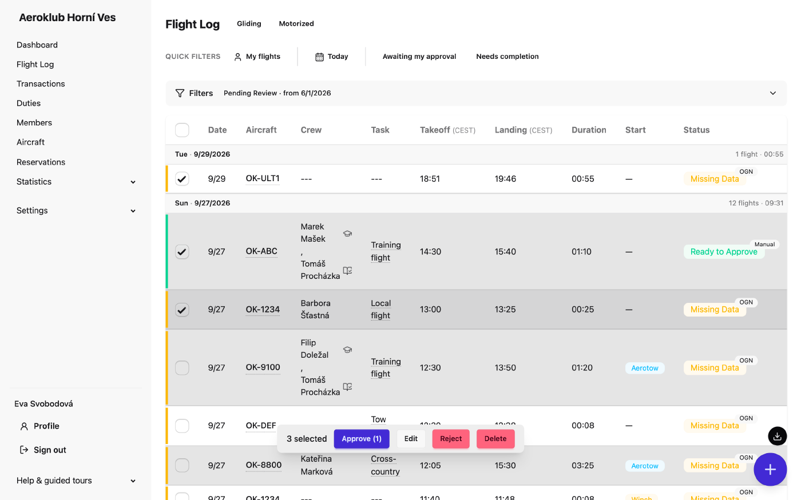Click the Aeroklub Horní Ves title
Image resolution: width=801 pixels, height=500 pixels.
[x=68, y=18]
